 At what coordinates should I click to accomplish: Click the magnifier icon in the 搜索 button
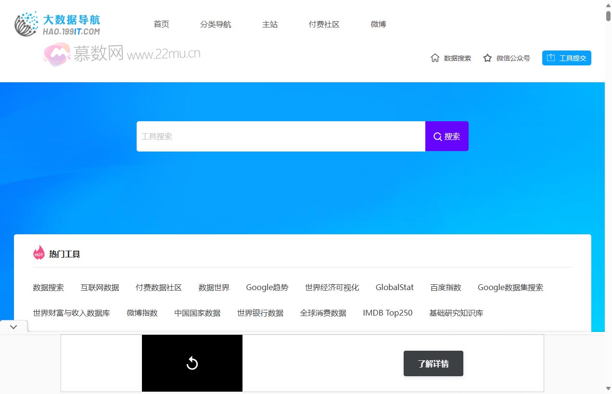pyautogui.click(x=437, y=136)
